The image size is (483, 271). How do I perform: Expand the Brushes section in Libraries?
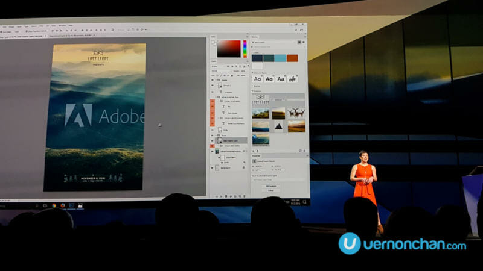[x=252, y=86]
